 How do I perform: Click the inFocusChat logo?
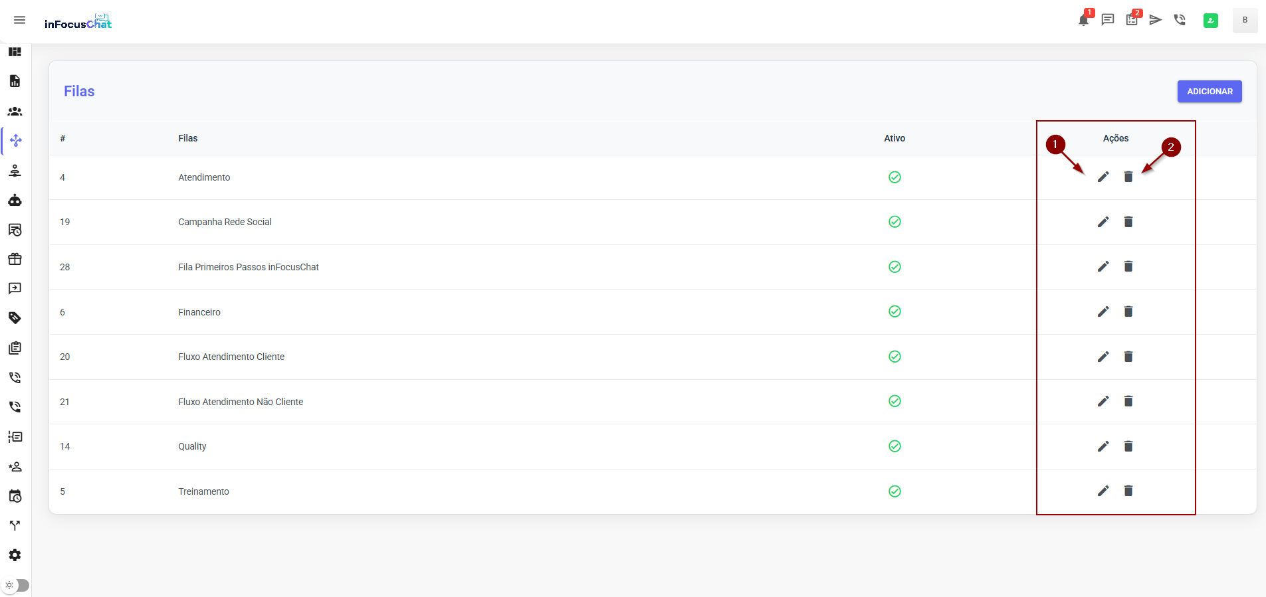pos(78,23)
